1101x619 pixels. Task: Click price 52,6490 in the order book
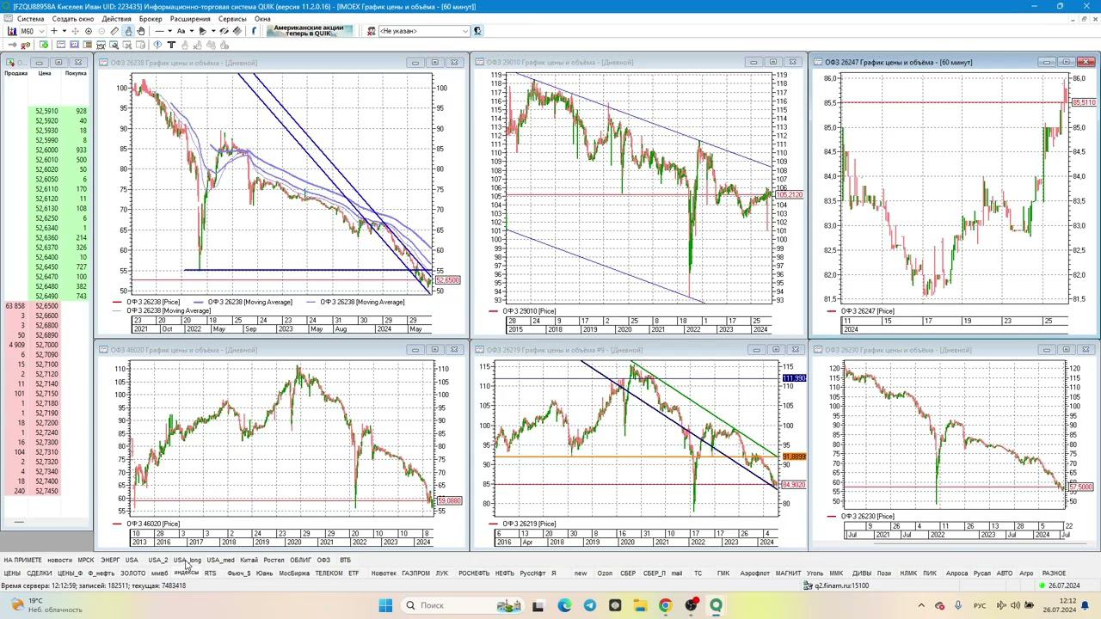(x=46, y=297)
